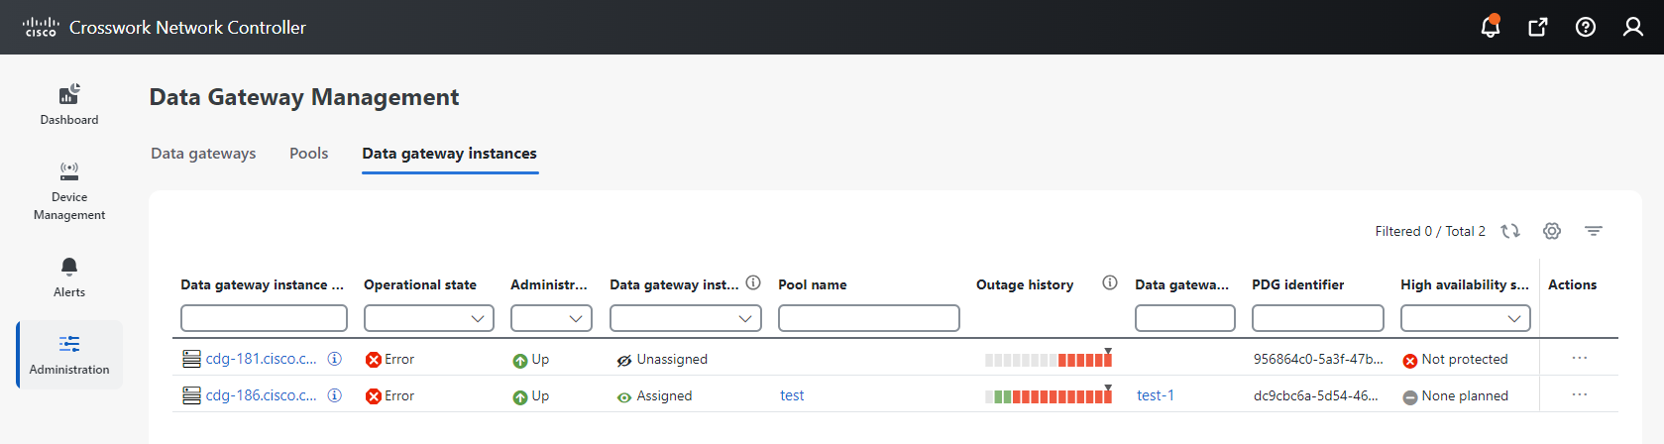1664x444 pixels.
Task: Click PDG value 956864c0-5a3f-47b...
Action: 1318,359
